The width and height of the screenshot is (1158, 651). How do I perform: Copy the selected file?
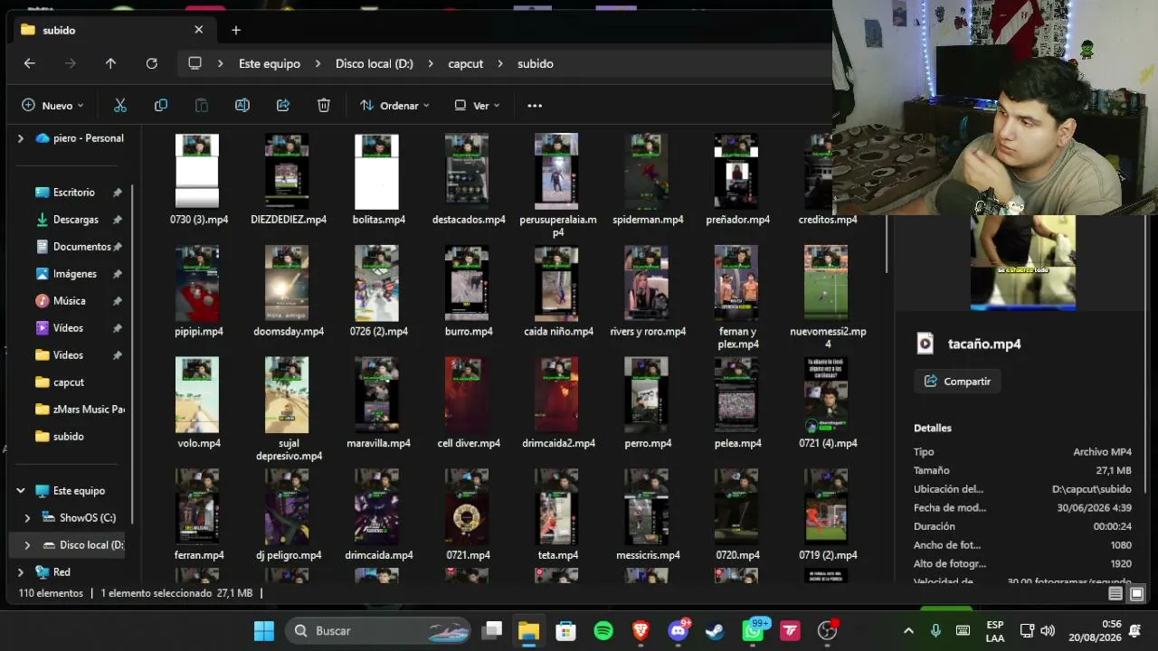click(x=161, y=106)
